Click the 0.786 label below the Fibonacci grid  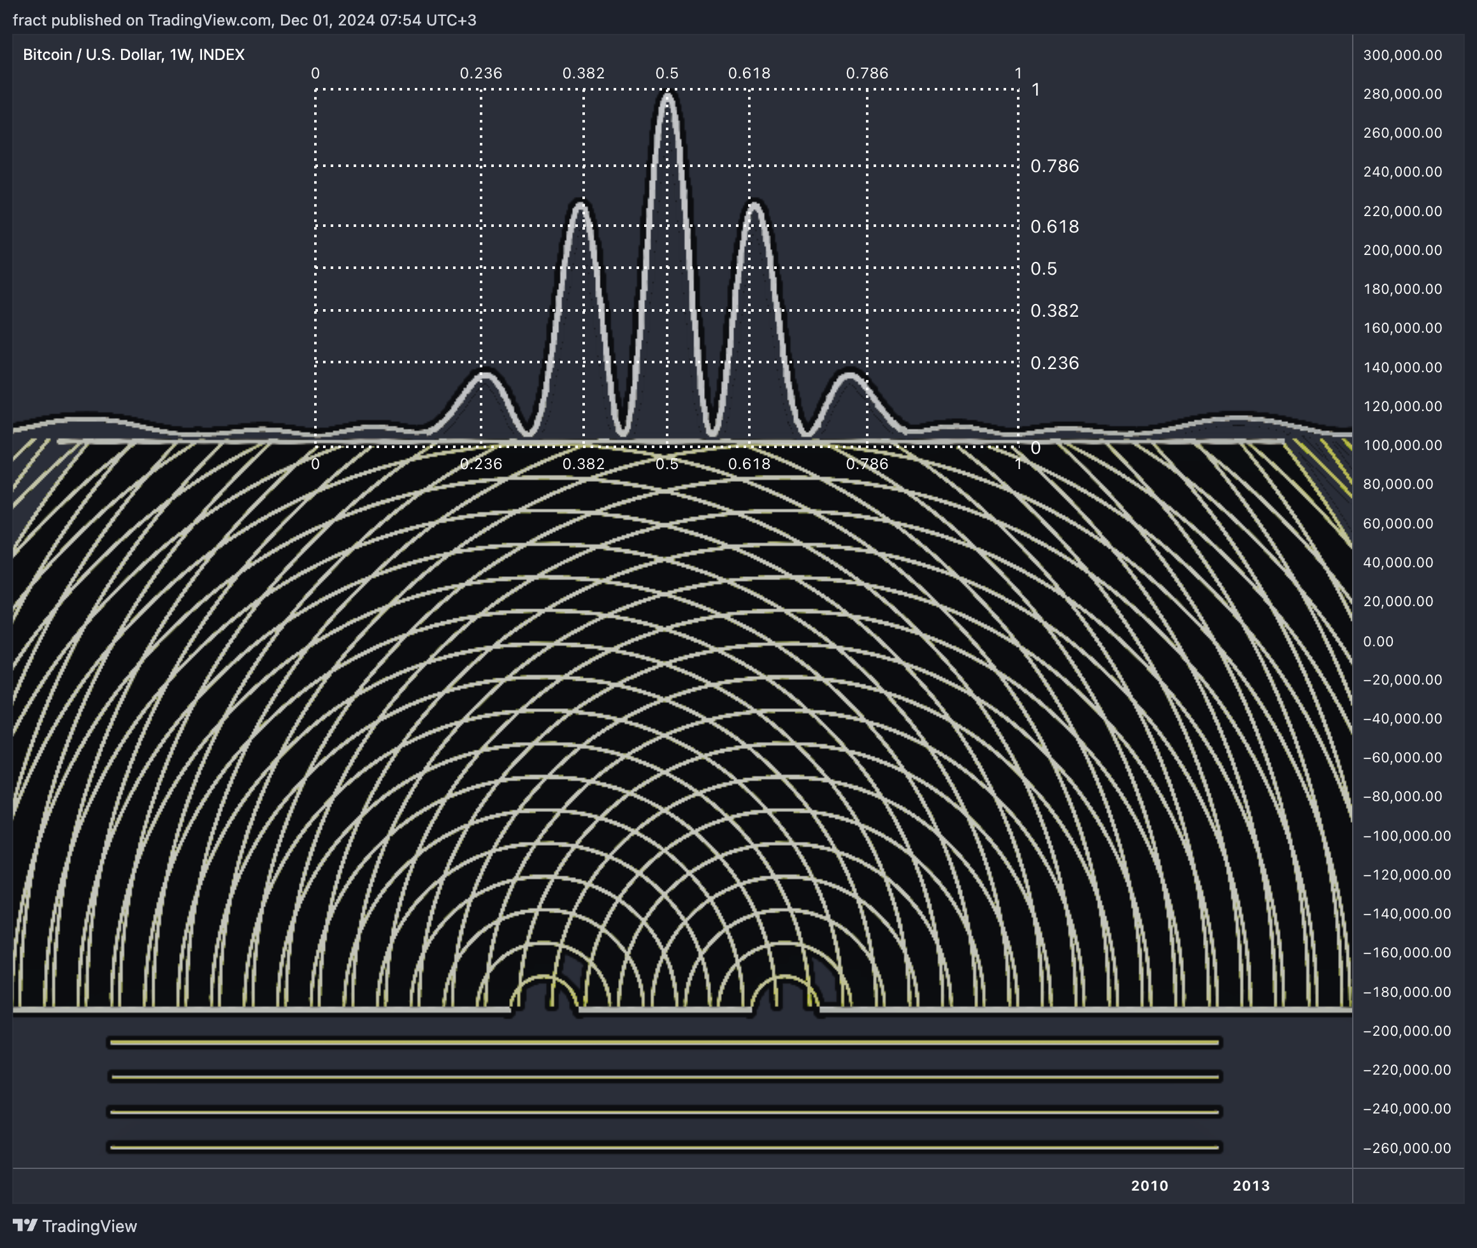point(867,464)
